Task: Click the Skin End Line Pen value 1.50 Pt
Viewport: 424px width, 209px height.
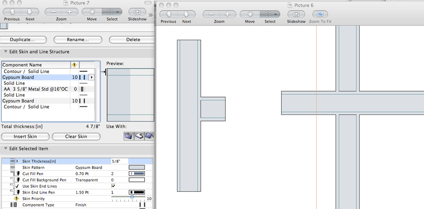Action: pyautogui.click(x=81, y=192)
